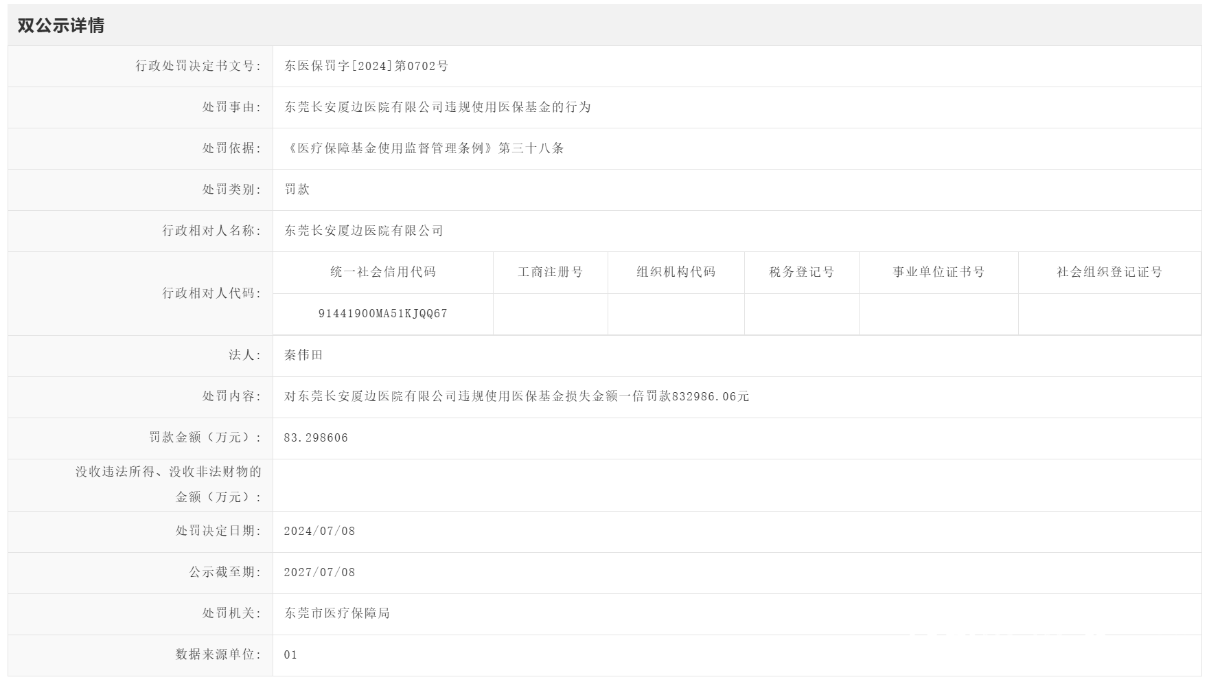1209x684 pixels.
Task: Select the decision date 2024/07/08
Action: point(319,532)
